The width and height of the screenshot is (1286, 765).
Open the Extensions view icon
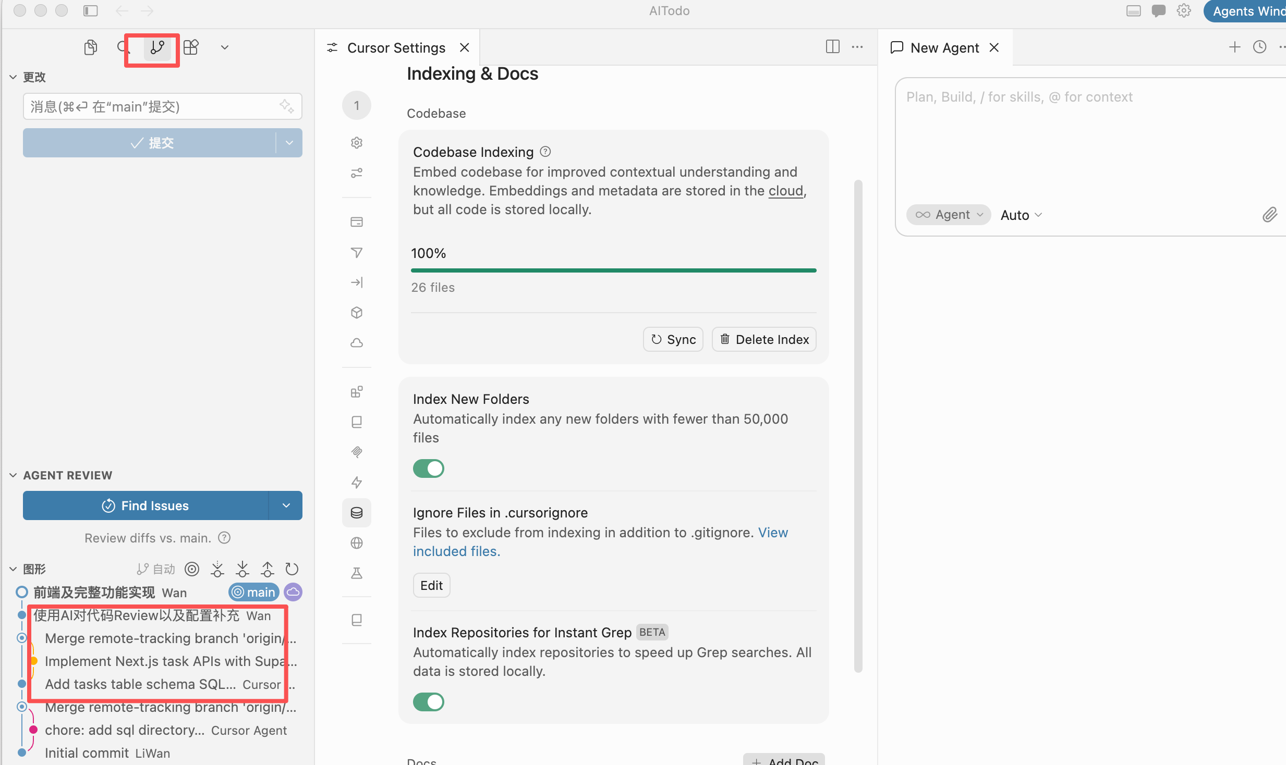pyautogui.click(x=191, y=47)
